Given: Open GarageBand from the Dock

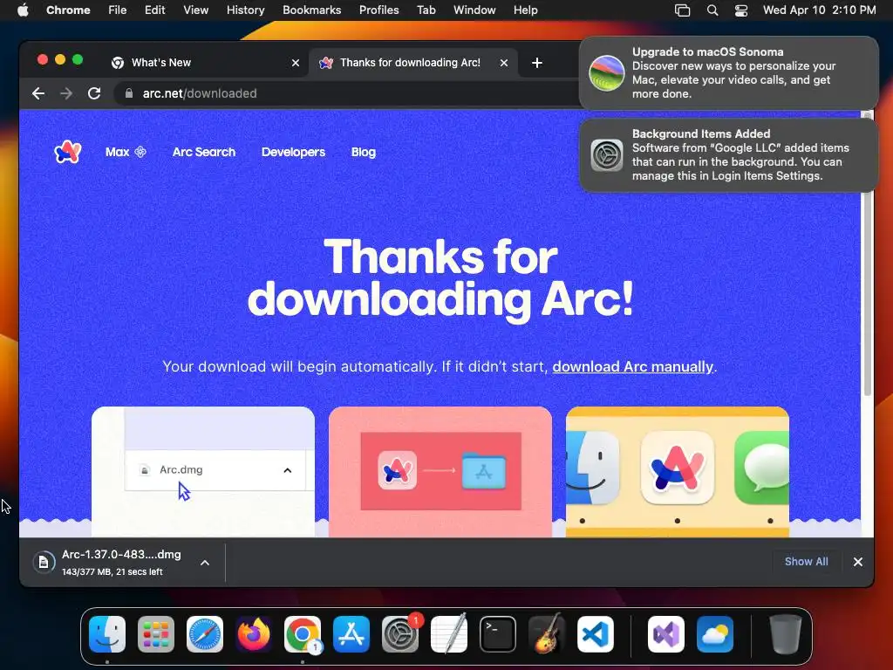Looking at the screenshot, I should pyautogui.click(x=547, y=634).
